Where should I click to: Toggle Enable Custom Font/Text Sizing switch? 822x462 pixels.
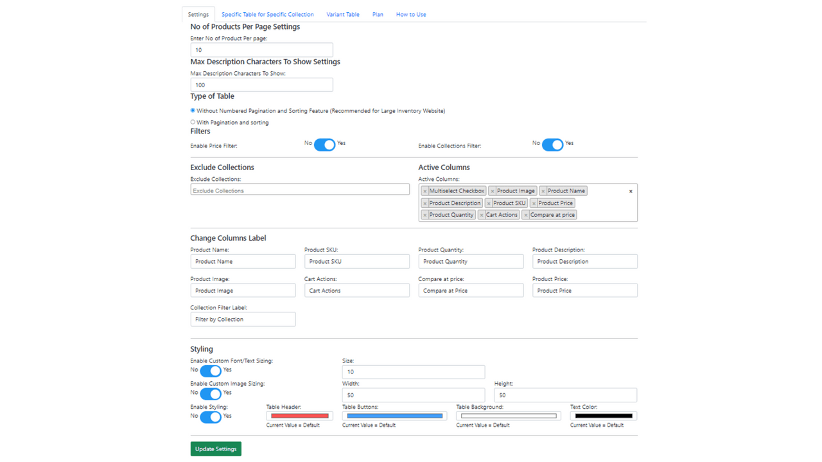[x=211, y=371]
